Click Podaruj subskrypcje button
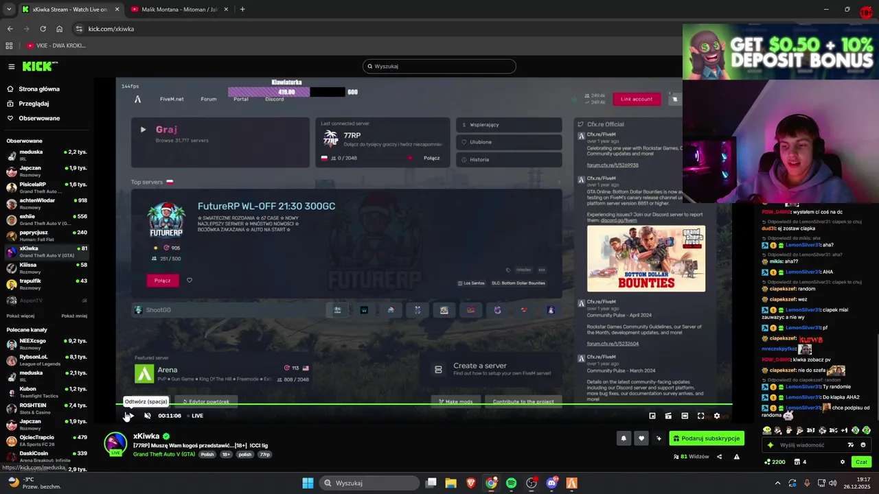This screenshot has height=494, width=879. [707, 438]
